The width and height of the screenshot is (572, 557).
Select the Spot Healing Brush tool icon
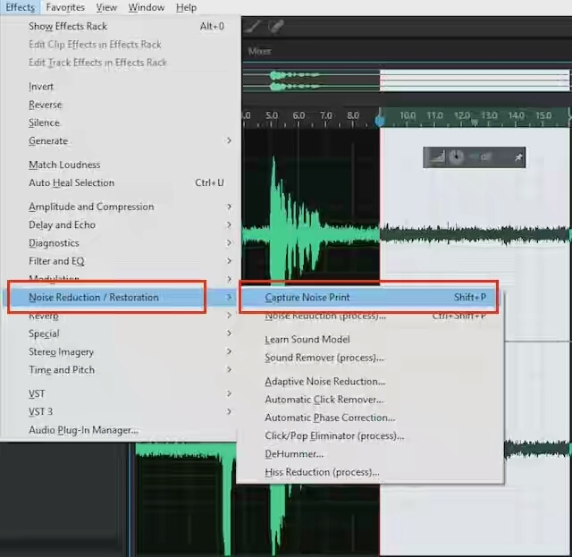[x=276, y=26]
